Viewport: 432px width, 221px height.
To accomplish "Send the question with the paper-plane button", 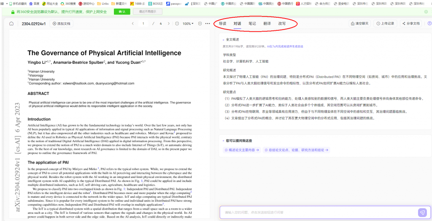I will point(422,213).
